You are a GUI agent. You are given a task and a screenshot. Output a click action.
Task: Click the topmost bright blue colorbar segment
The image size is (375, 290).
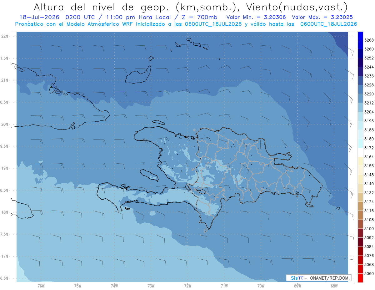click(x=360, y=36)
